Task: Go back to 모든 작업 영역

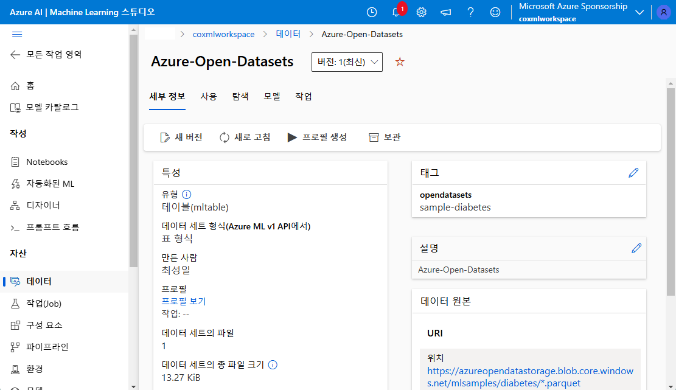Action: point(46,54)
